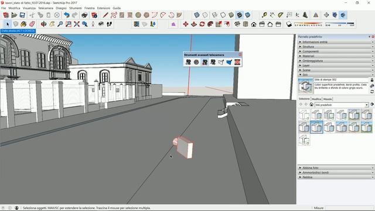Expand the Nebbia panel
The height and width of the screenshot is (211, 375).
pos(336,177)
